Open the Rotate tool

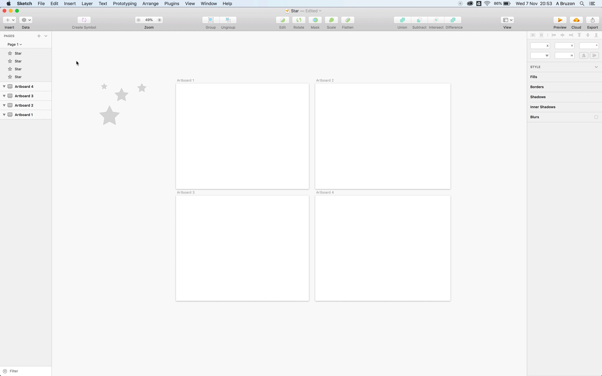tap(299, 20)
